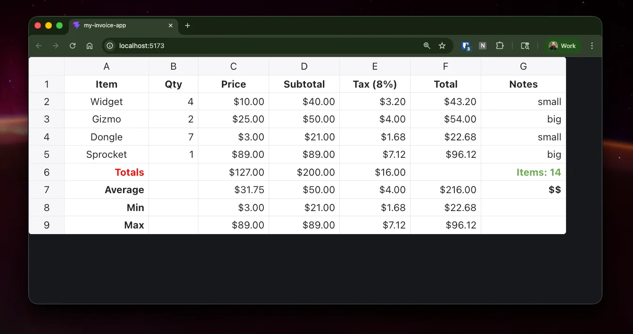The height and width of the screenshot is (334, 633).
Task: Close the my-invoice-app tab
Action: click(x=171, y=25)
